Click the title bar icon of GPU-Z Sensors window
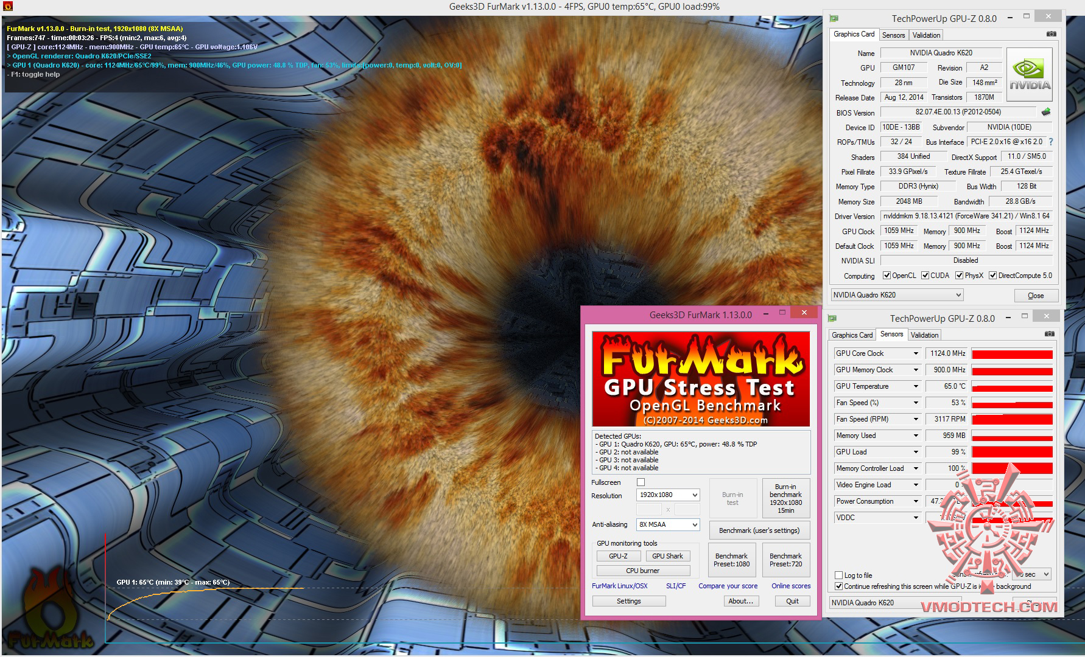This screenshot has width=1085, height=657. 832,318
